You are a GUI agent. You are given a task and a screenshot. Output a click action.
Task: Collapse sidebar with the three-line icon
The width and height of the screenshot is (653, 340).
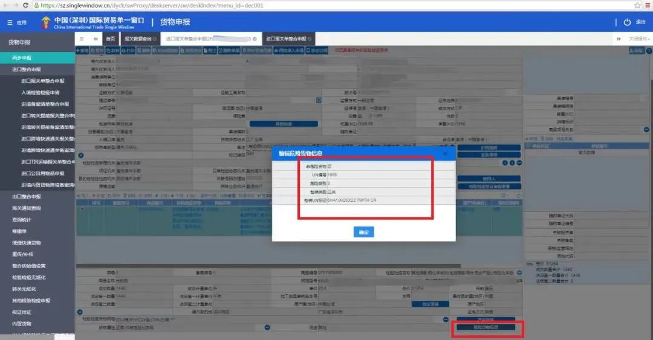82,39
